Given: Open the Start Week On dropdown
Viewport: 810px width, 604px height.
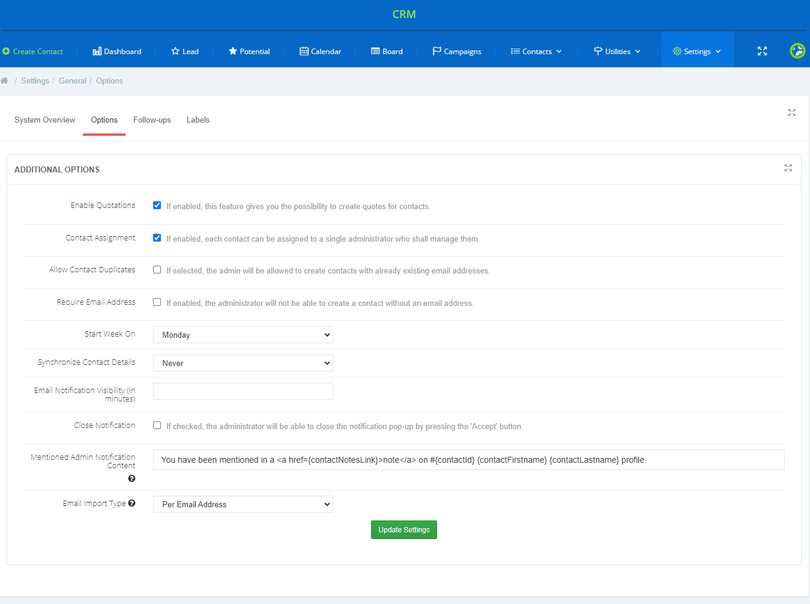Looking at the screenshot, I should [x=243, y=335].
